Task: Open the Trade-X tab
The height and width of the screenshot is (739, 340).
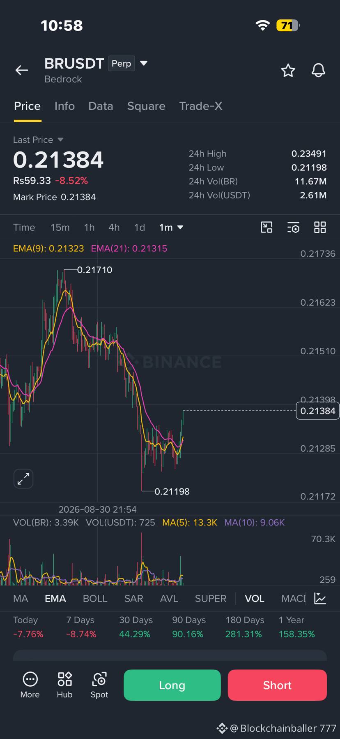Action: (x=201, y=106)
